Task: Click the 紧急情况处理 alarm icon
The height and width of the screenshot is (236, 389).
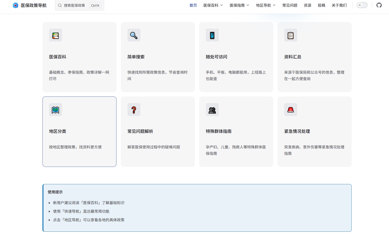Action: pyautogui.click(x=291, y=110)
